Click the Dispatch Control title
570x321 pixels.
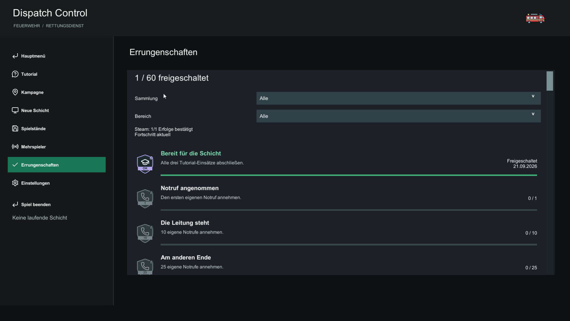pyautogui.click(x=50, y=13)
